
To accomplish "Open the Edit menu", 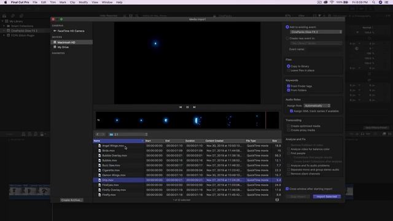I will [44, 2].
